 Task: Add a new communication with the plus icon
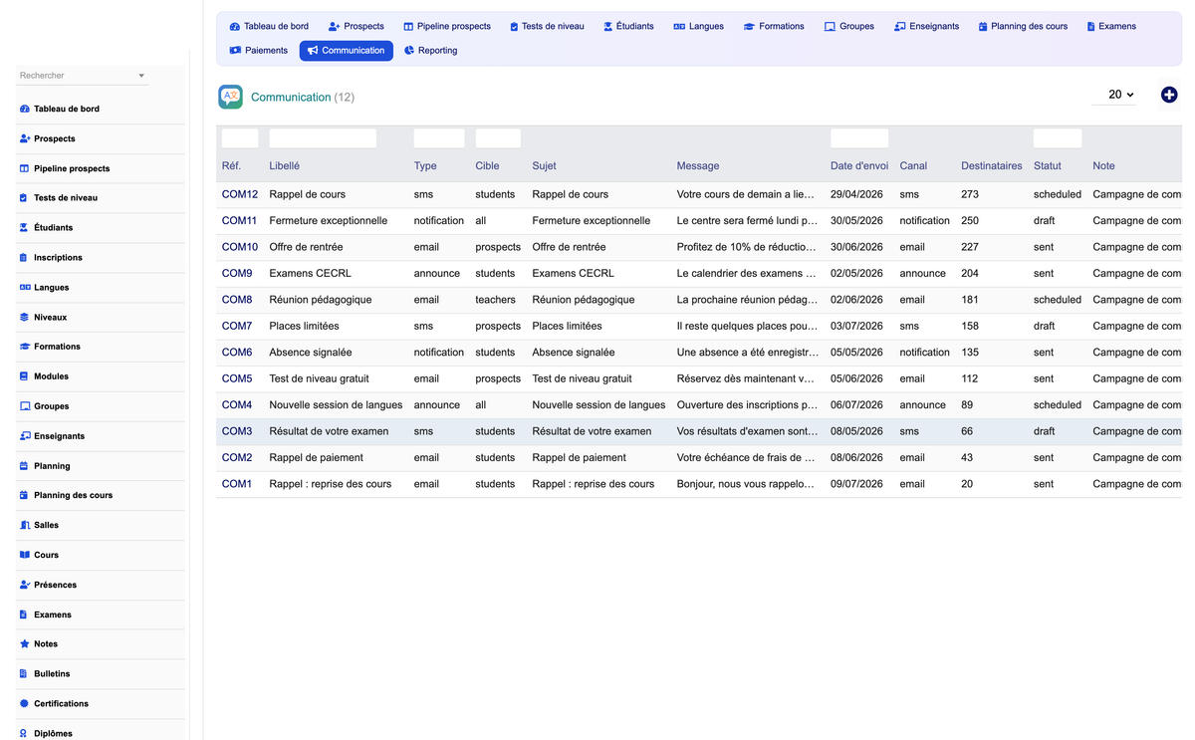click(1169, 95)
